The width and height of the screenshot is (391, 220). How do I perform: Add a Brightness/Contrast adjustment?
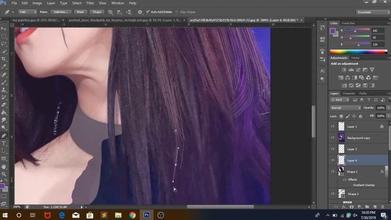click(344, 70)
